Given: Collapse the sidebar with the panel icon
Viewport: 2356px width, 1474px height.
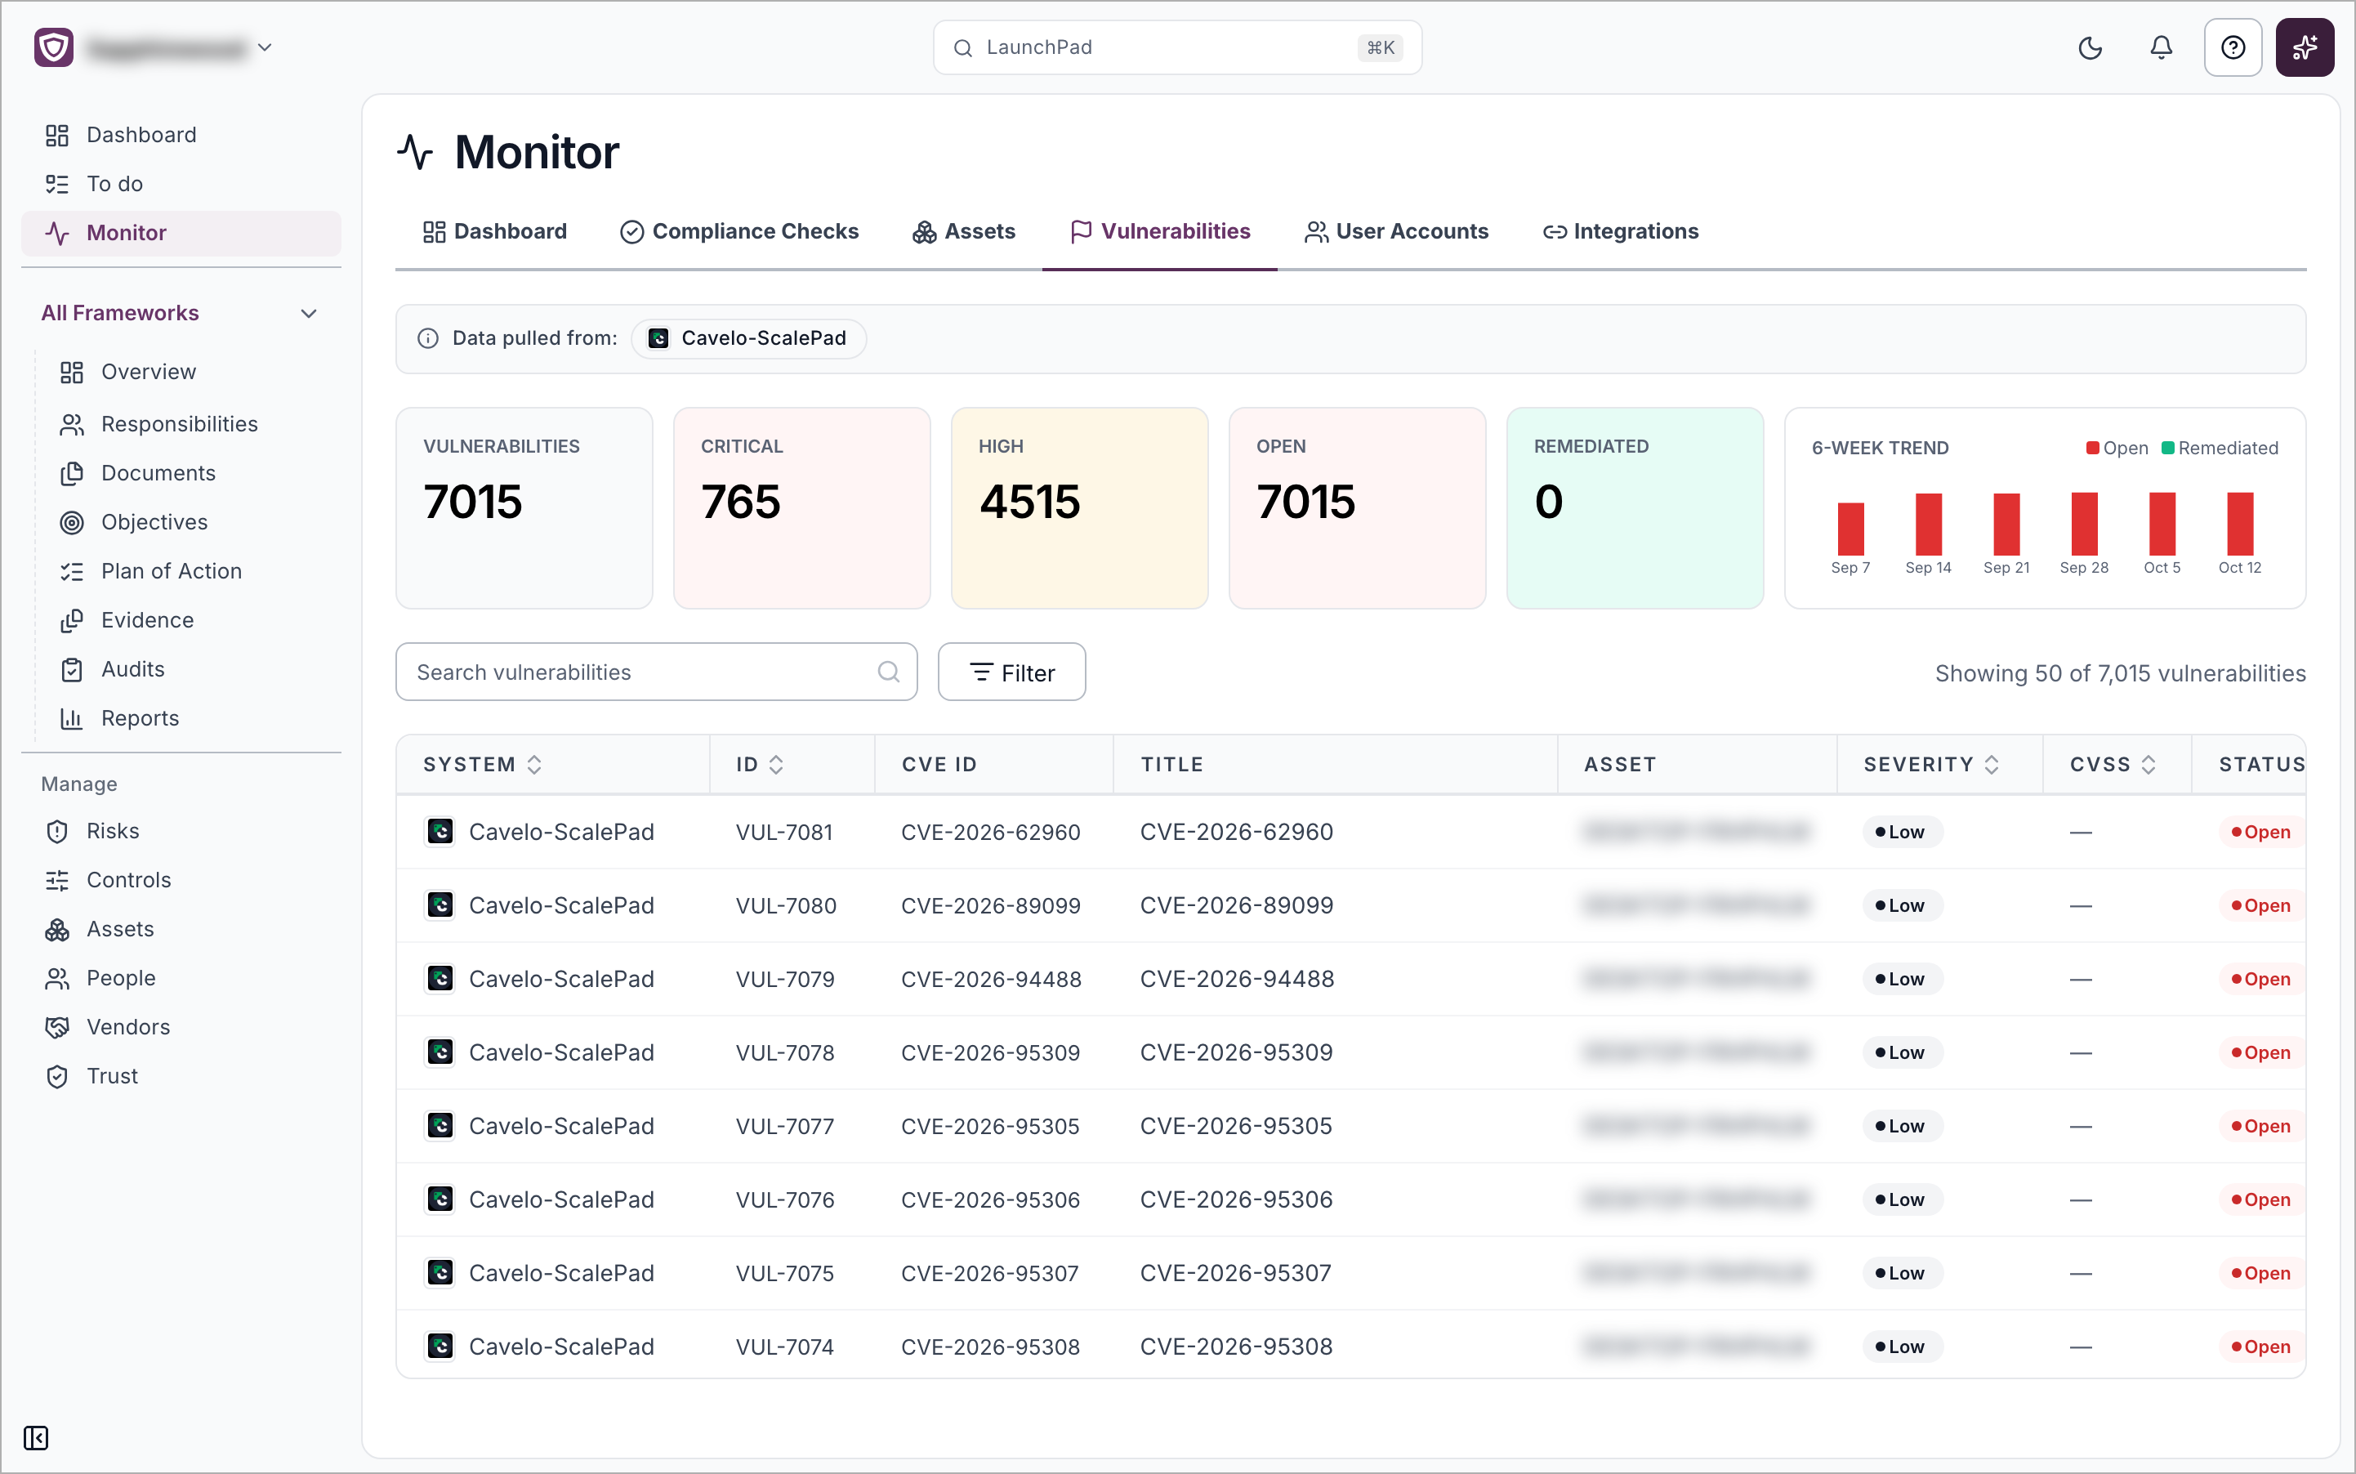Looking at the screenshot, I should coord(36,1438).
